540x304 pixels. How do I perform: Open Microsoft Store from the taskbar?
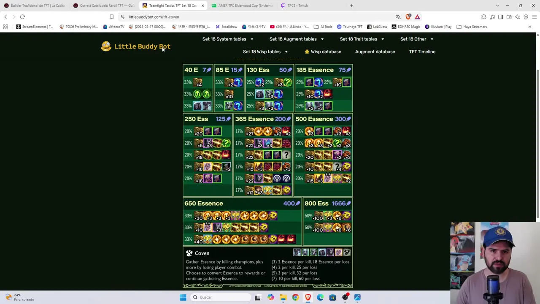332,297
